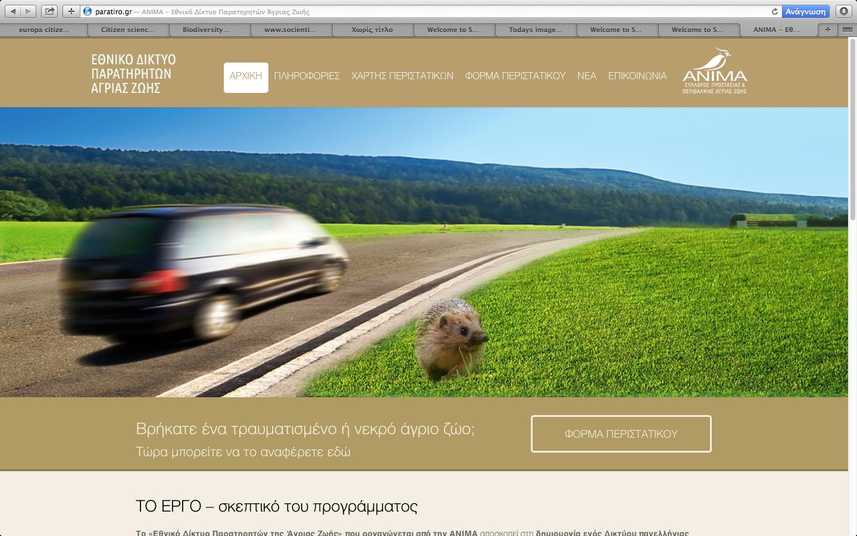Click the text "Τώρα μπορείτε να το αναφέρετε εδώ"
This screenshot has width=857, height=536.
point(243,452)
